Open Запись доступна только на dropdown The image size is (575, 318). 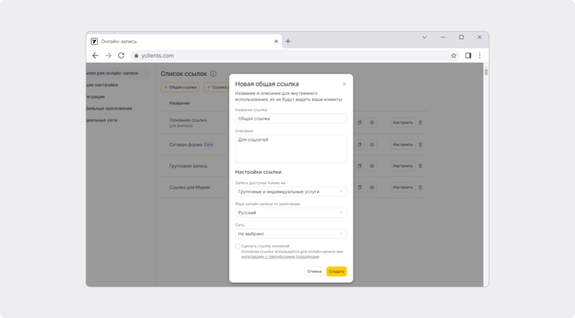click(x=291, y=192)
